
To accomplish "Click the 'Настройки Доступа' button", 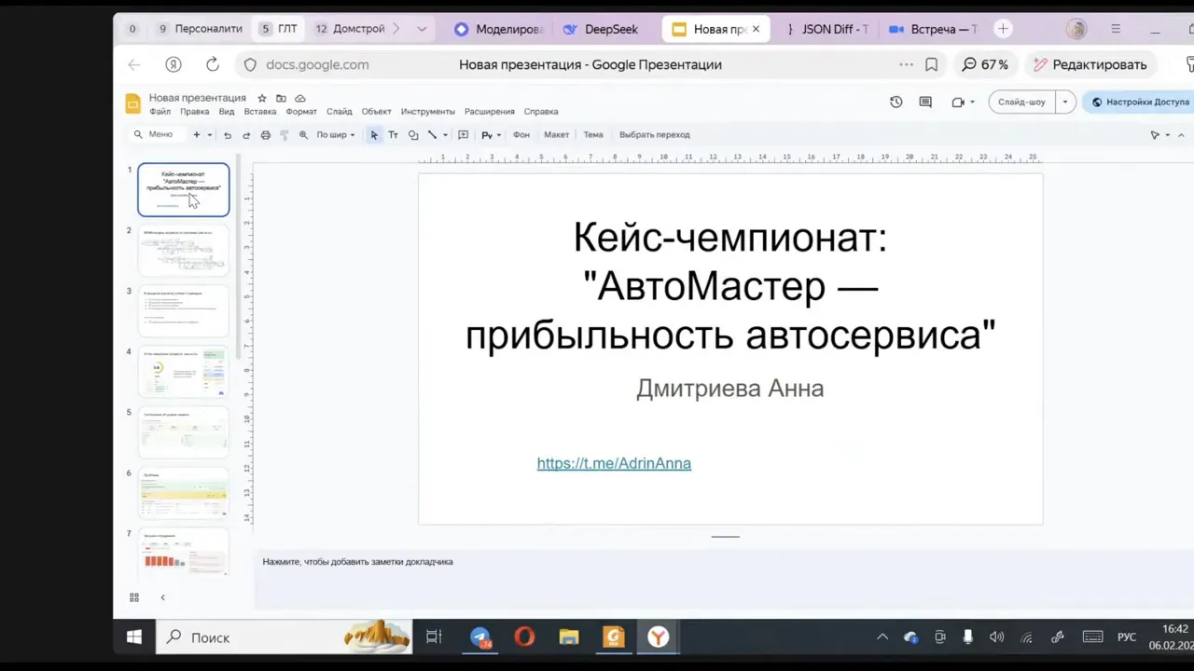I will 1146,102.
